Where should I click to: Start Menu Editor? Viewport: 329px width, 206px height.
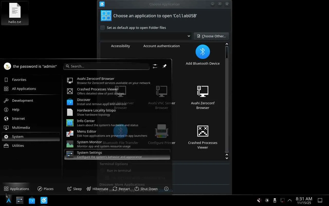117,133
